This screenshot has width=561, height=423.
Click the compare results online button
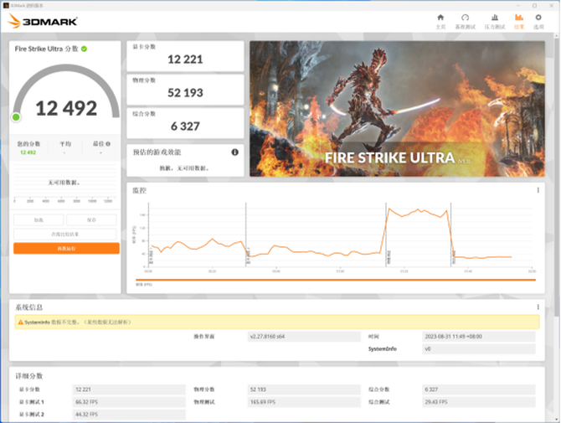pos(64,234)
